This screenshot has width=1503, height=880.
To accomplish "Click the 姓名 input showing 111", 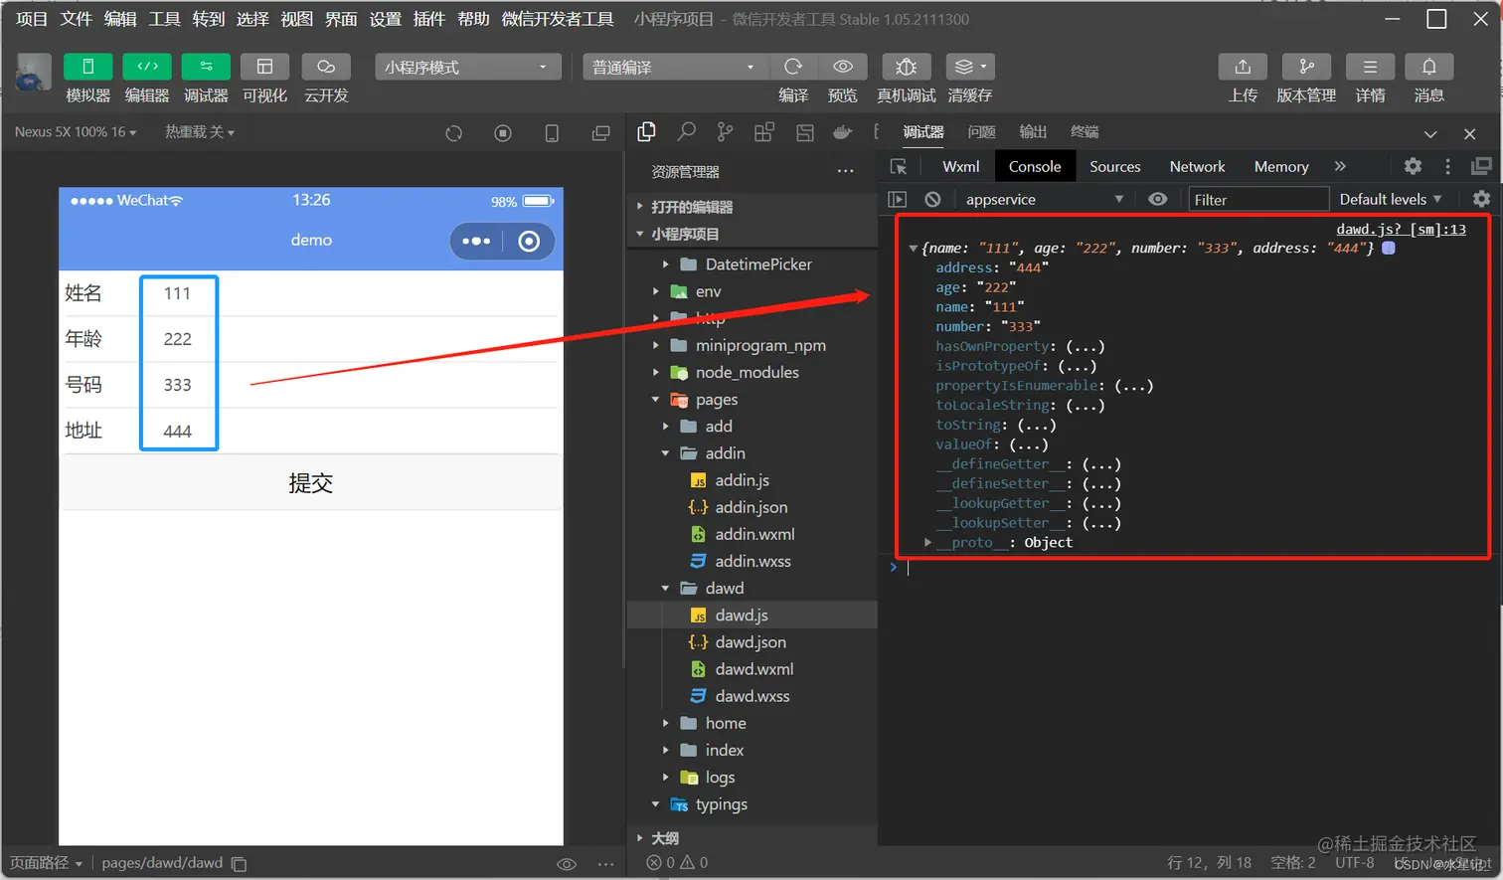I will point(179,293).
